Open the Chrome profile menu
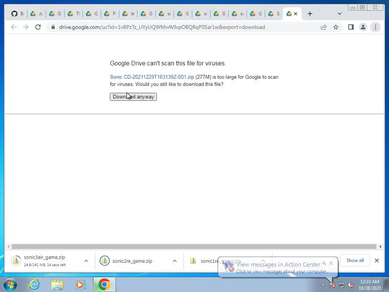Screen dimensions: 389x292 pyautogui.click(x=363, y=27)
